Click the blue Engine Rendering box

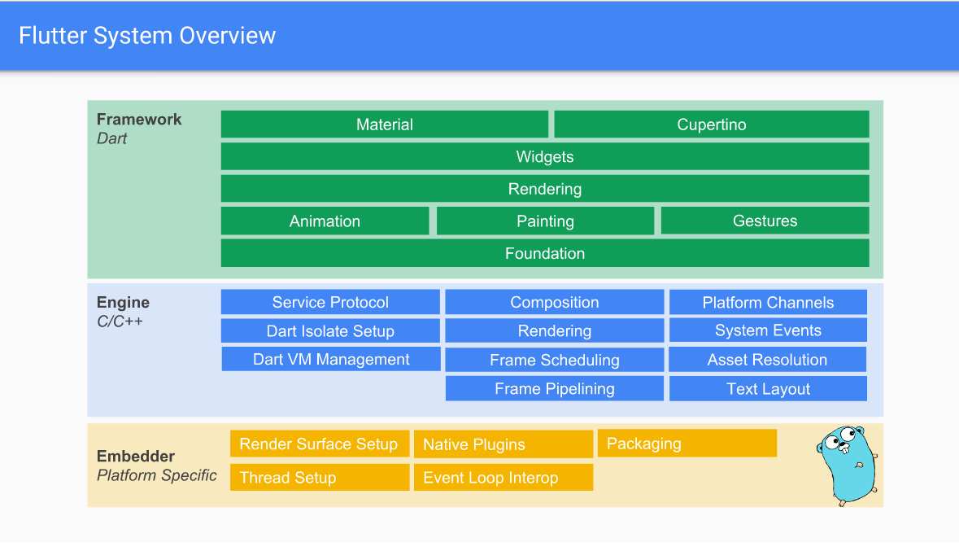click(555, 330)
